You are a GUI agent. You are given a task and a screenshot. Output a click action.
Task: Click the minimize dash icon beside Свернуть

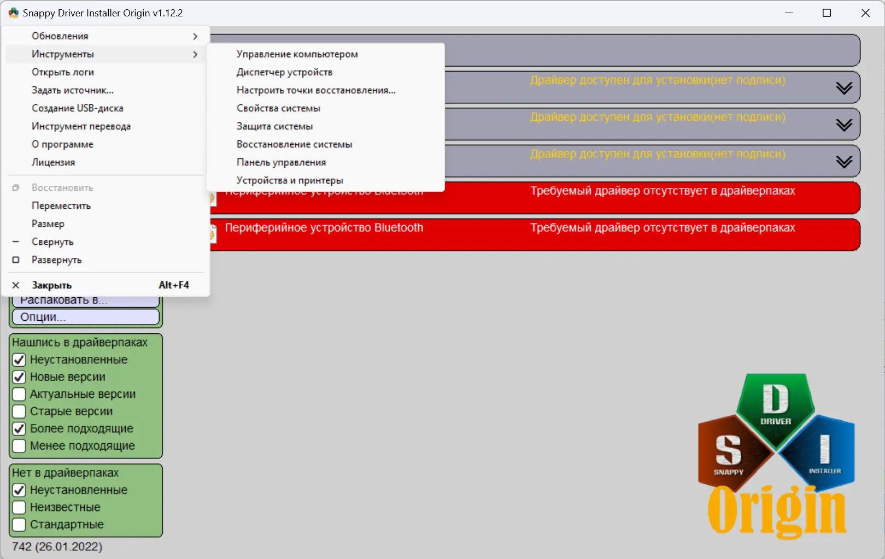pos(16,242)
